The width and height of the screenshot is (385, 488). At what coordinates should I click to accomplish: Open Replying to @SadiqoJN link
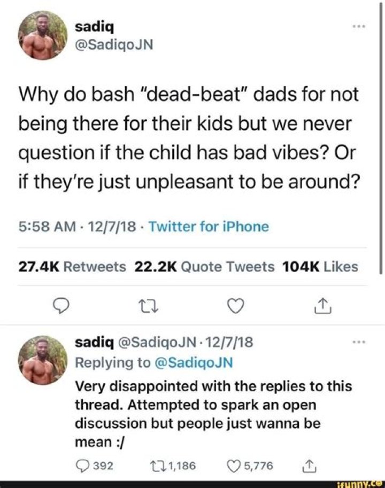coord(150,362)
